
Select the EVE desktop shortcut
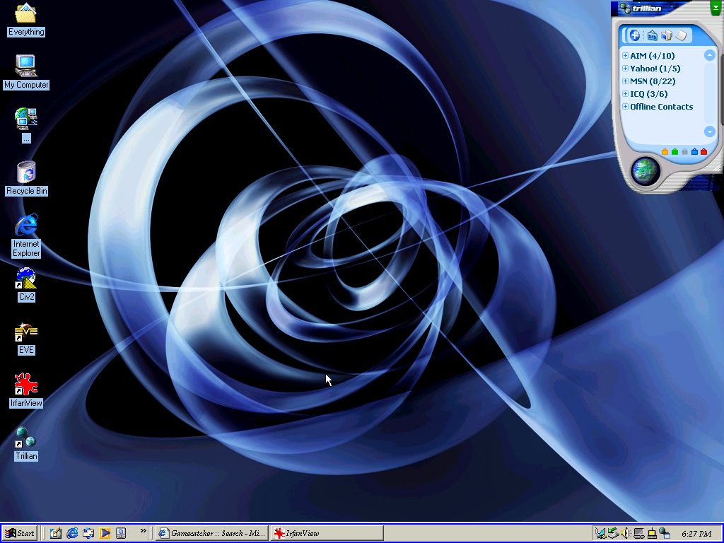(x=26, y=338)
